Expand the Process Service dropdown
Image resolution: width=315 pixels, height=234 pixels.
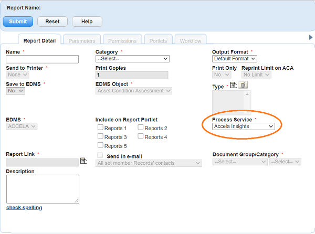pyautogui.click(x=243, y=126)
